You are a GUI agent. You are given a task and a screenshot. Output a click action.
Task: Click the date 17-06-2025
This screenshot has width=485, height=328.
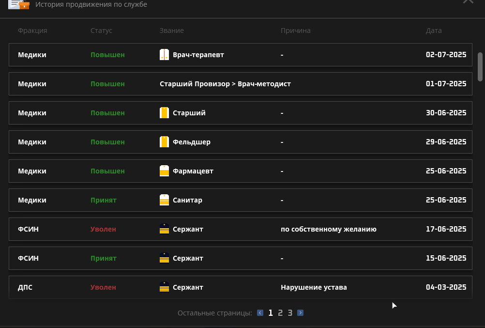446,229
